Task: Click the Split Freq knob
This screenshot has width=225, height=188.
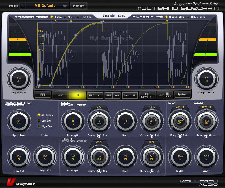Action: (19, 122)
